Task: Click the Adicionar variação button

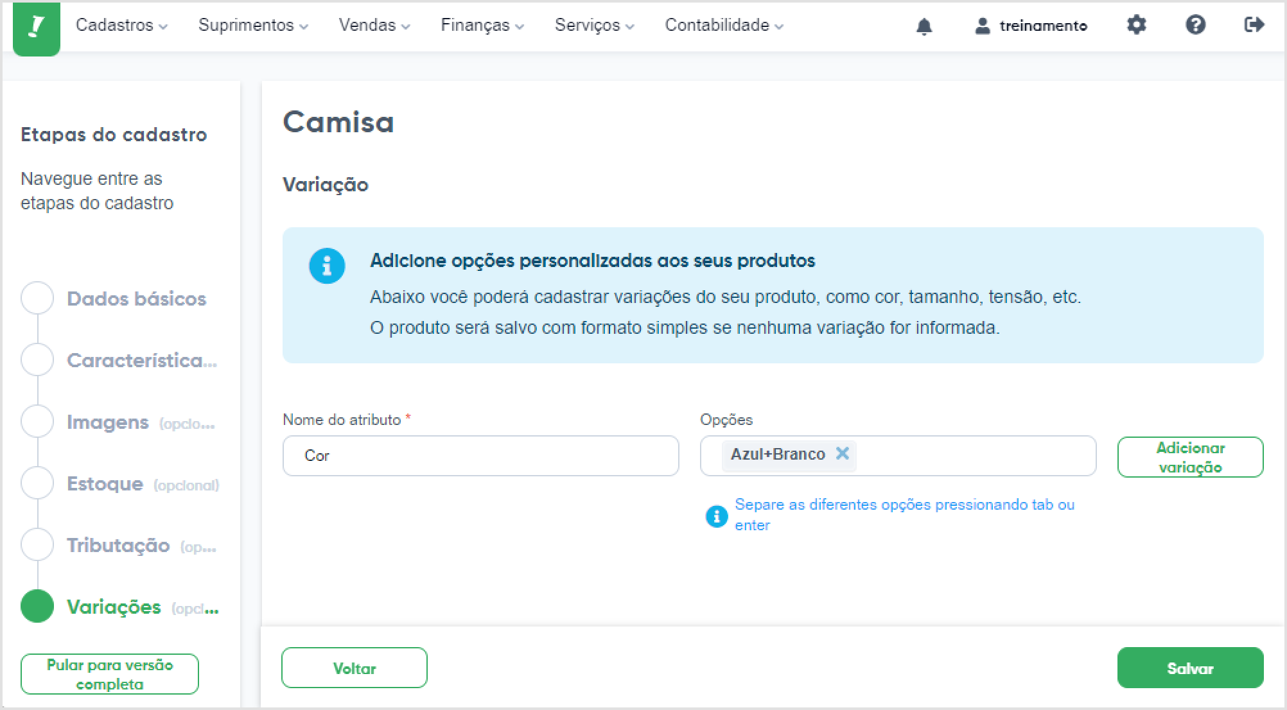Action: point(1190,457)
